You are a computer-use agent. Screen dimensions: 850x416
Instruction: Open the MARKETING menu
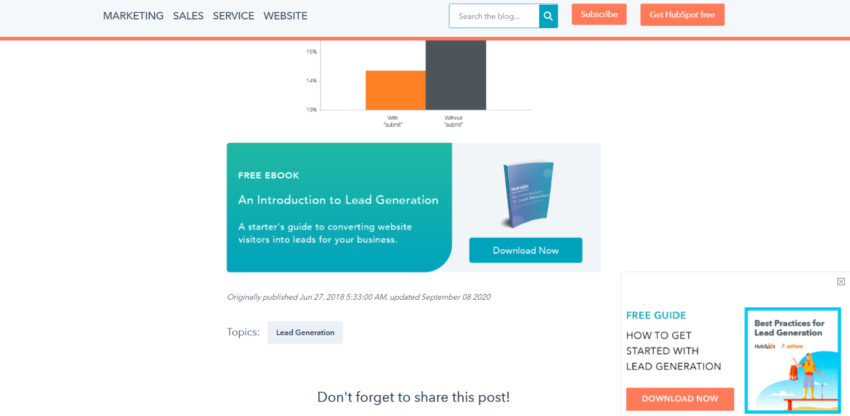click(x=133, y=16)
